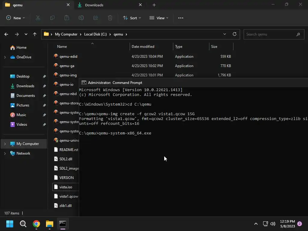Select the qemu-ga application icon
The image size is (308, 231).
(x=56, y=66)
